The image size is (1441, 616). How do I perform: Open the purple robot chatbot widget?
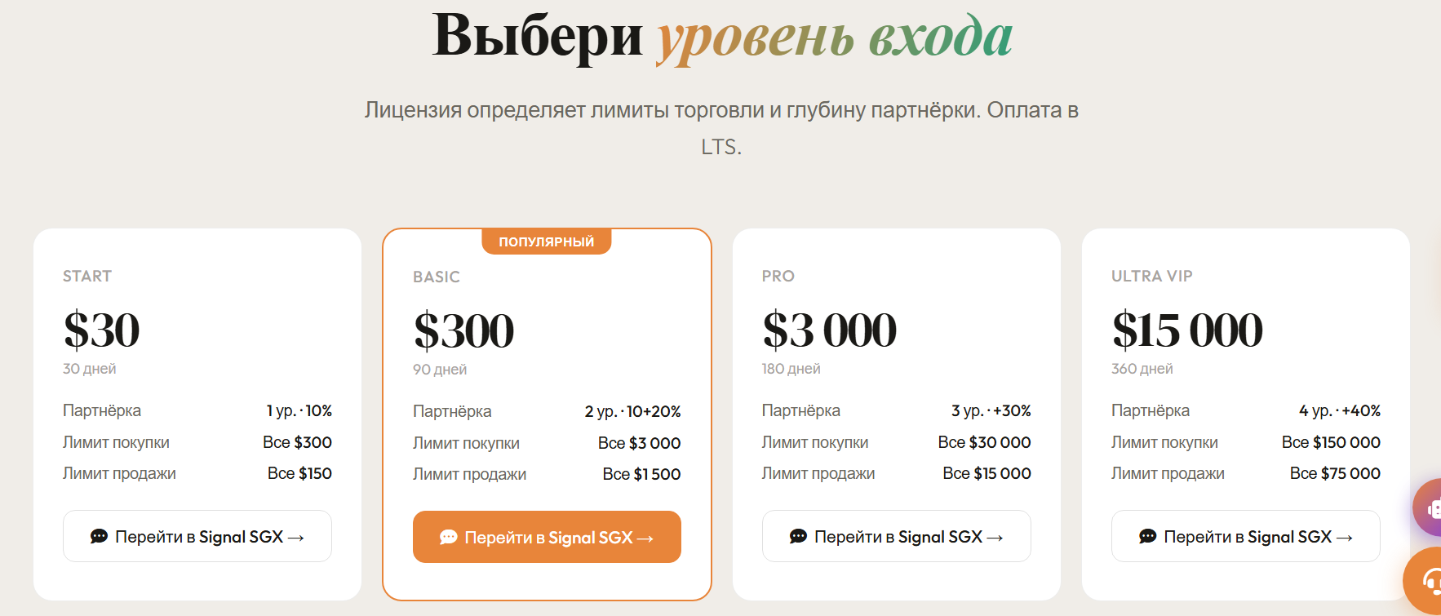click(x=1430, y=508)
